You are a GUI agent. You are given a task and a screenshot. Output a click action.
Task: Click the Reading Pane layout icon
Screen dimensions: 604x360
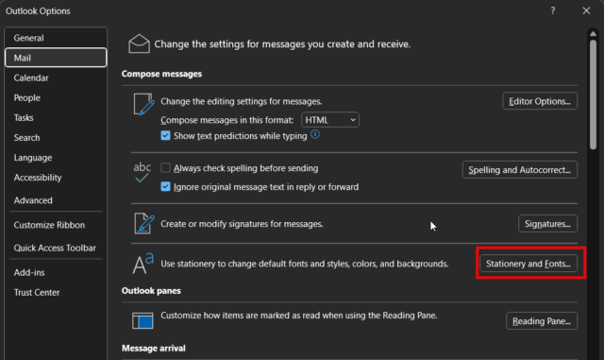tap(143, 320)
